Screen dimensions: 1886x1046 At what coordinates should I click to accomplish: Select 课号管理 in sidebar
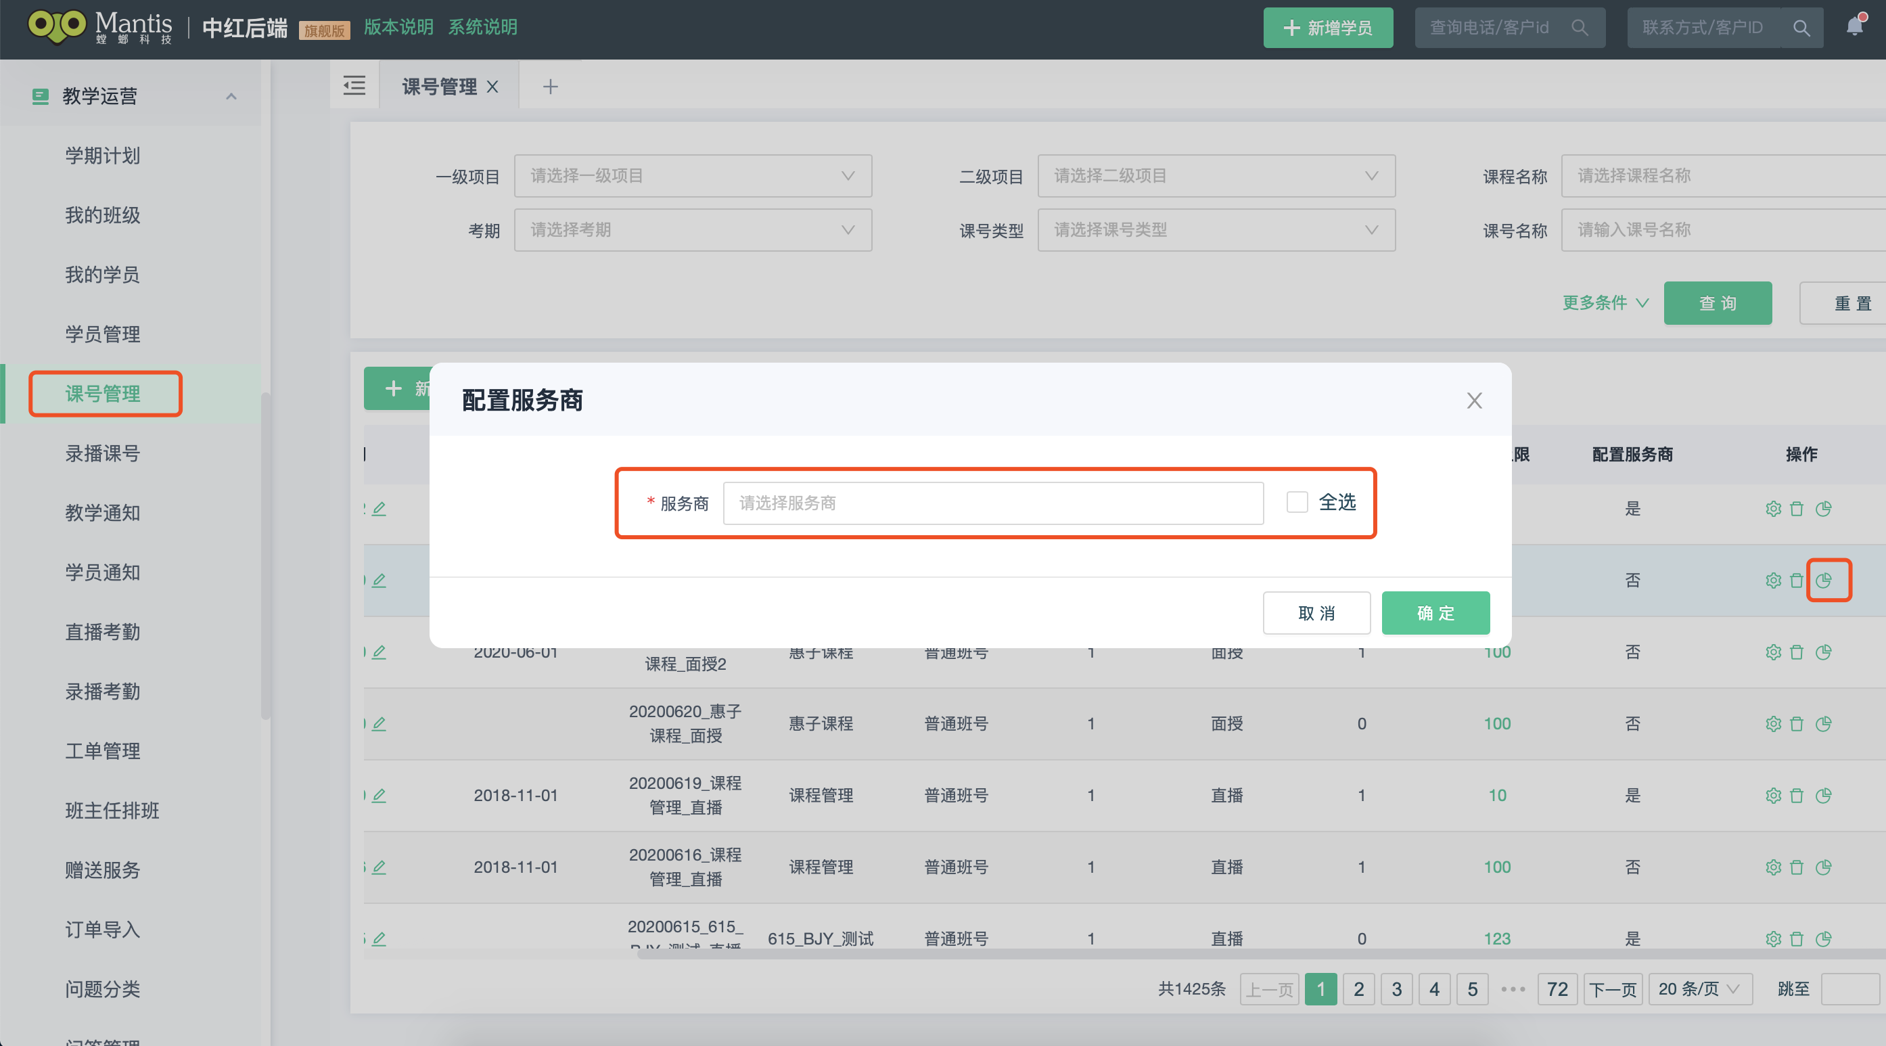103,394
